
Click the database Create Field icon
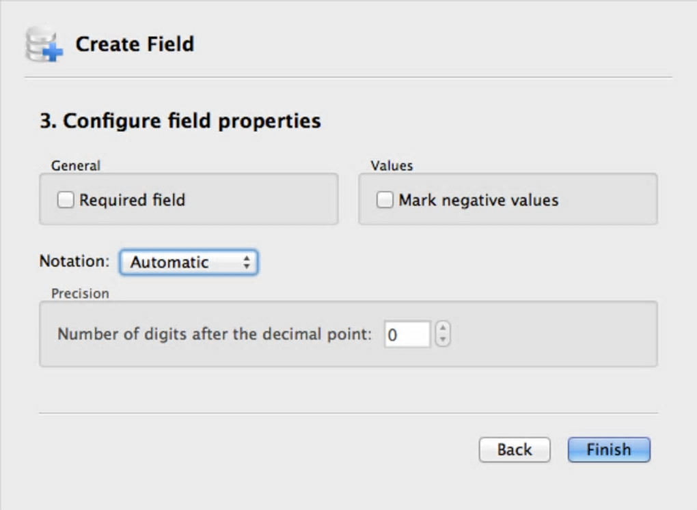click(x=41, y=44)
